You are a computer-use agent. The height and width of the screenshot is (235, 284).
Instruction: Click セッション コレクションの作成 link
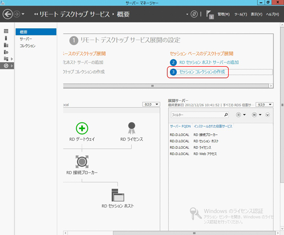coord(202,72)
